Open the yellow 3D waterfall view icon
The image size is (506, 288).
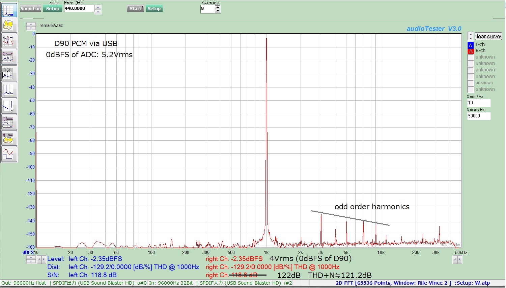coord(8,25)
